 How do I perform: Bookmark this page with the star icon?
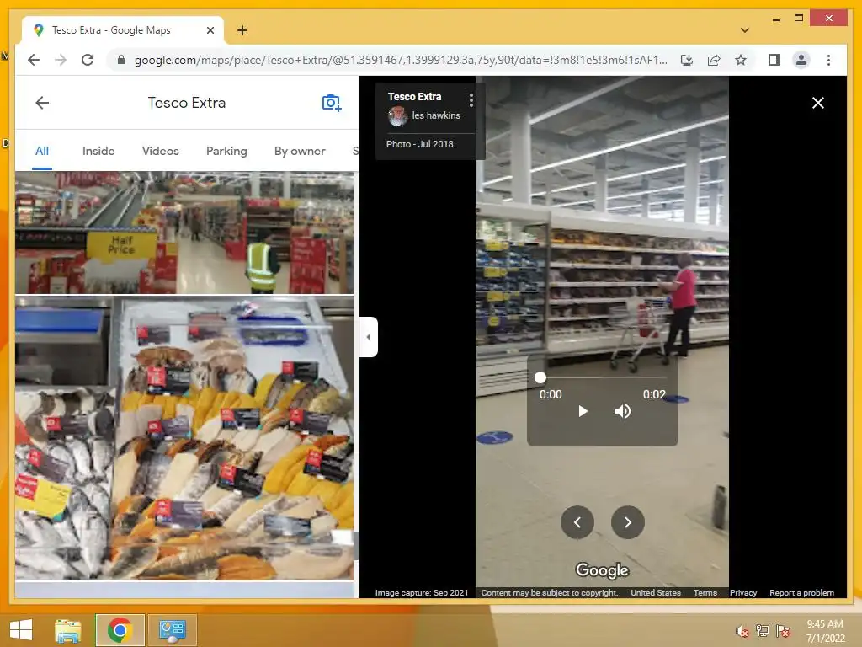(x=741, y=60)
